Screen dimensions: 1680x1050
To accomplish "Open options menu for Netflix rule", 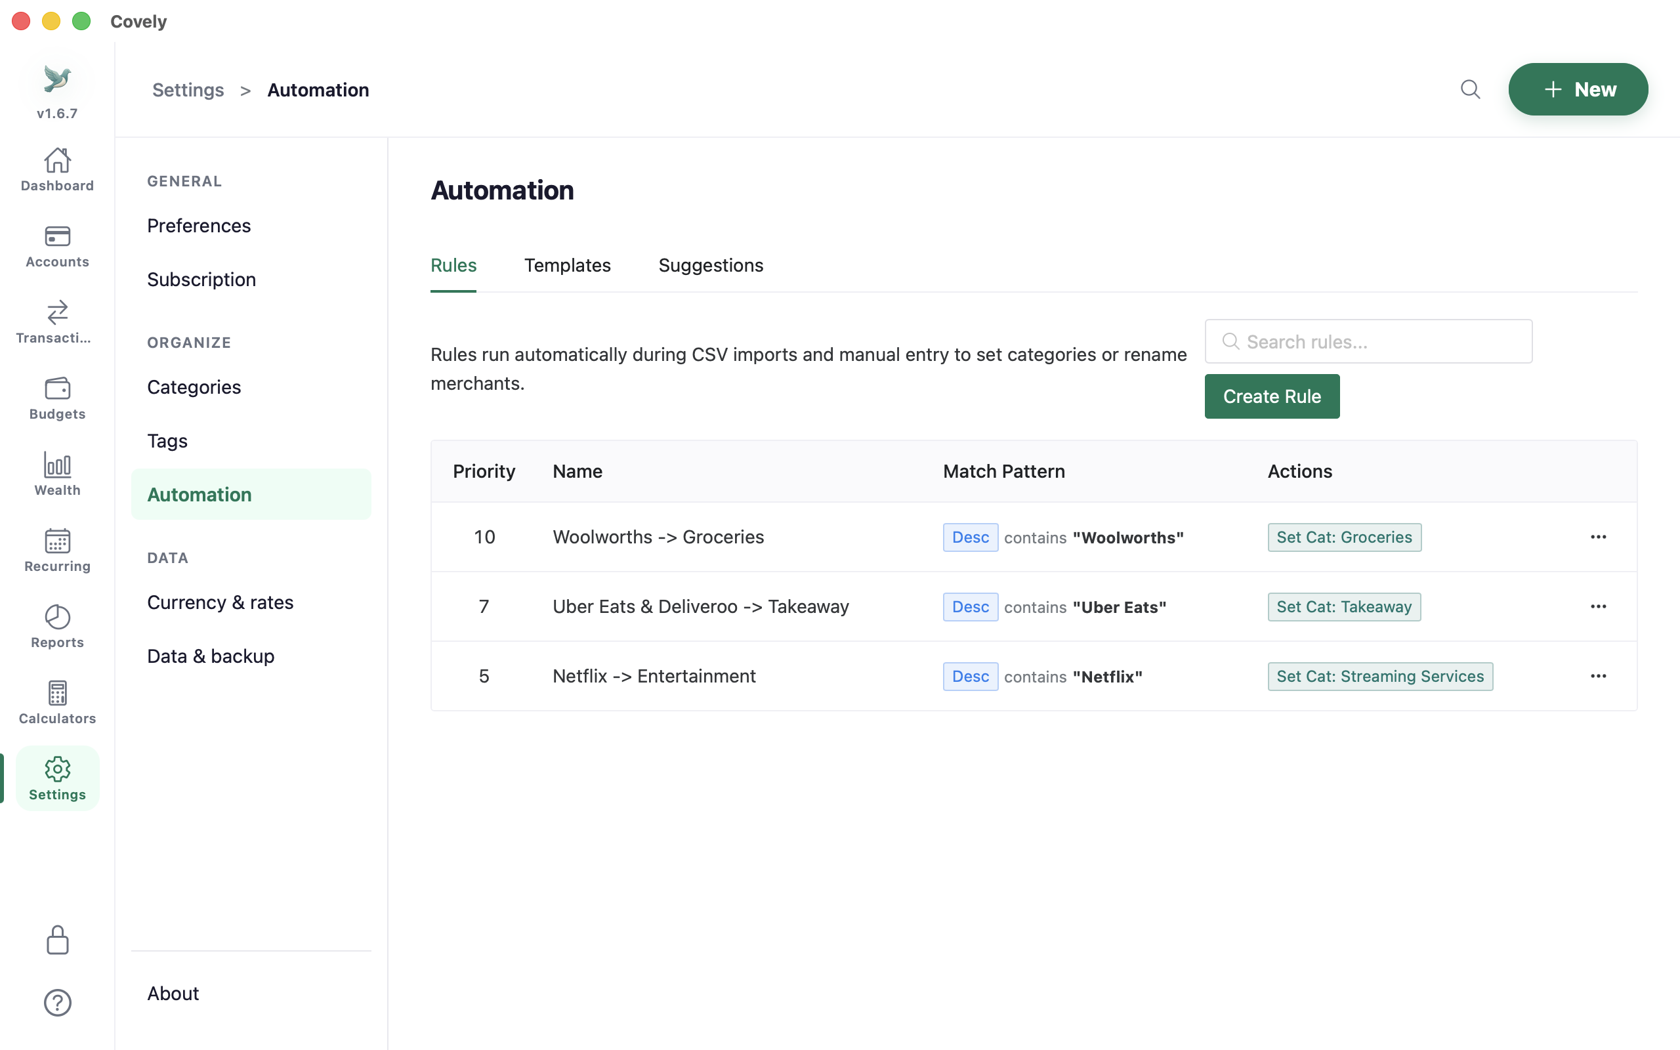I will click(x=1598, y=676).
